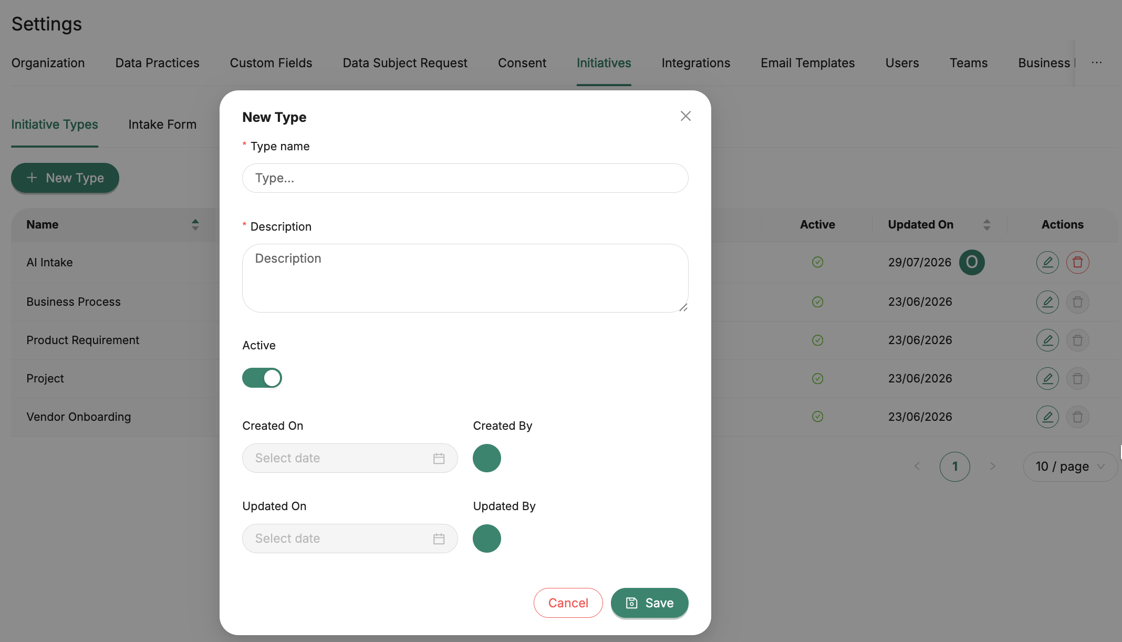Focus the Description text area
Viewport: 1122px width, 642px height.
pyautogui.click(x=465, y=278)
